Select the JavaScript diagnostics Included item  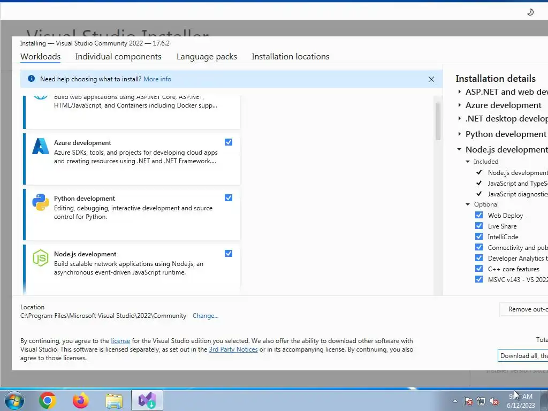coord(517,194)
